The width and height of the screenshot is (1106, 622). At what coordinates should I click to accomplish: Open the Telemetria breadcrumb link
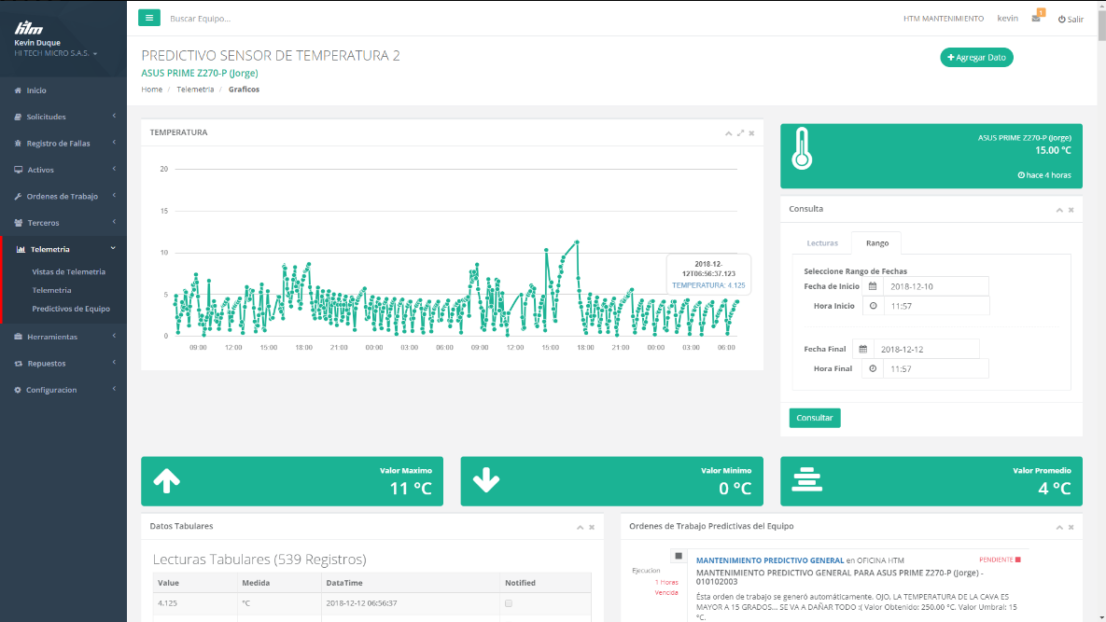tap(195, 90)
